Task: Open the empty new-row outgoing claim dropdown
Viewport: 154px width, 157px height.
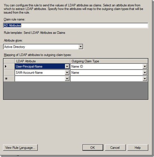Action: (145, 79)
